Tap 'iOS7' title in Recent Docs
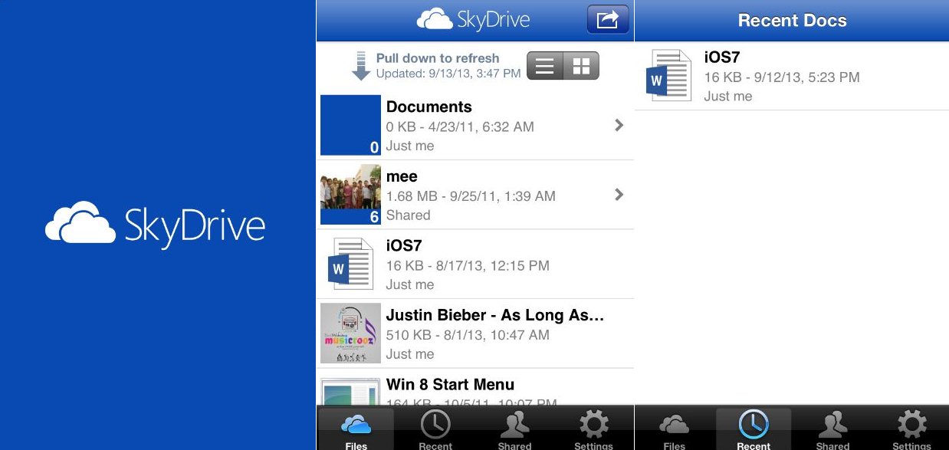Screen dimensions: 949x450 (722, 57)
